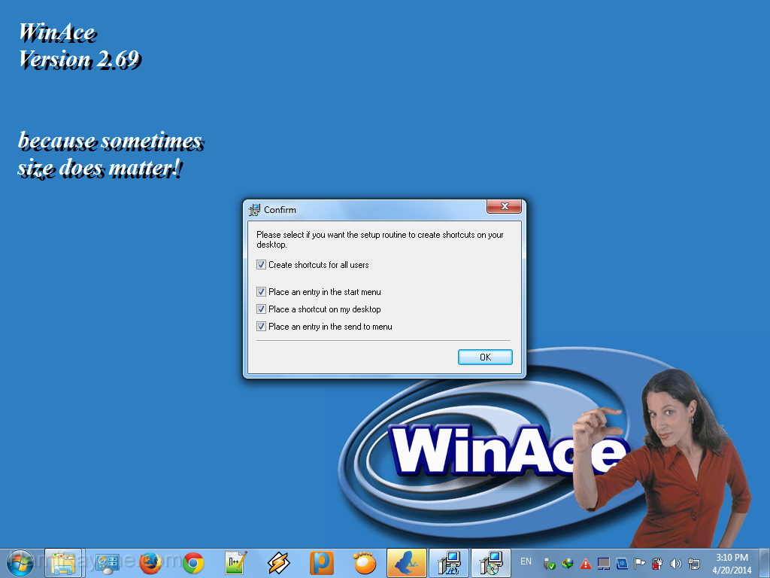
Task: Open Notepad++ from the taskbar
Action: 235,563
